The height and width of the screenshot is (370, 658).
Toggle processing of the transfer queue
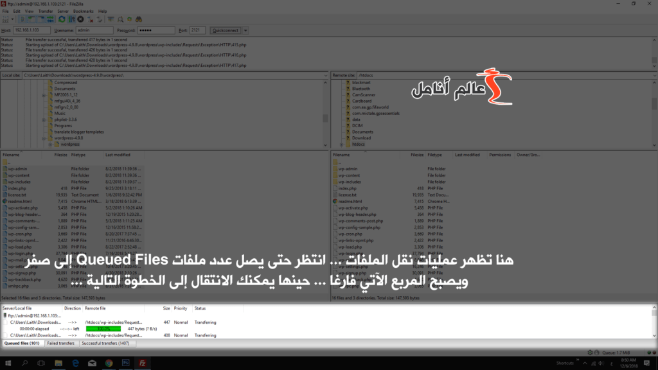[71, 19]
